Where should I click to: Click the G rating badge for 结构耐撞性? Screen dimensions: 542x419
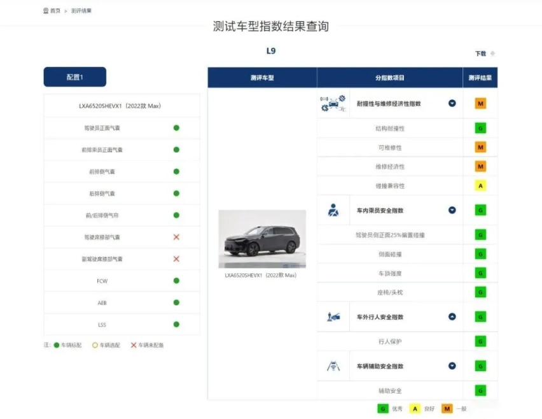point(480,129)
